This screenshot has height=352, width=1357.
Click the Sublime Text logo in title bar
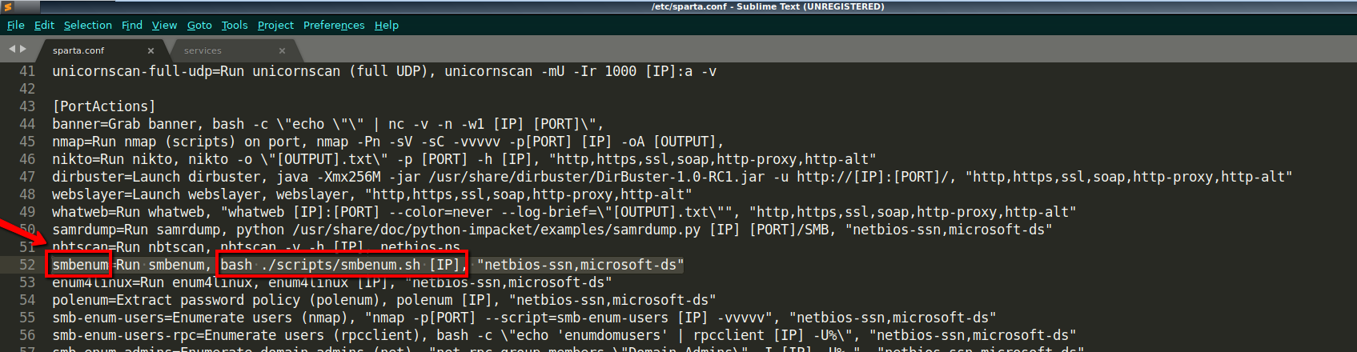coord(8,6)
